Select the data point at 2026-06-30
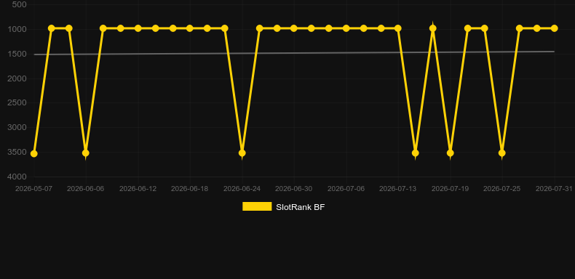Image resolution: width=575 pixels, height=279 pixels. pos(294,28)
